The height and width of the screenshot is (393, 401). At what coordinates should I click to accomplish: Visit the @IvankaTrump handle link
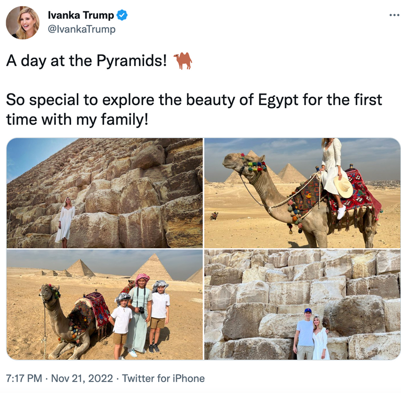tap(81, 29)
